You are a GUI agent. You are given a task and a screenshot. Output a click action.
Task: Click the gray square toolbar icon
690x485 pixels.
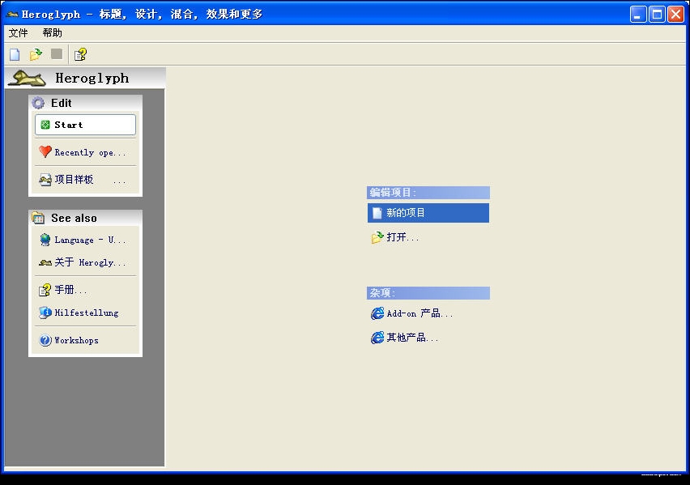[x=57, y=53]
